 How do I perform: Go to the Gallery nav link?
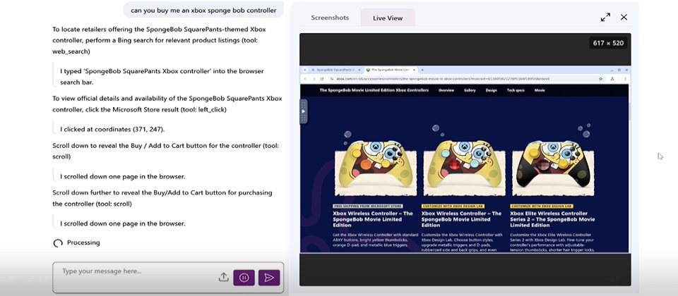[469, 90]
